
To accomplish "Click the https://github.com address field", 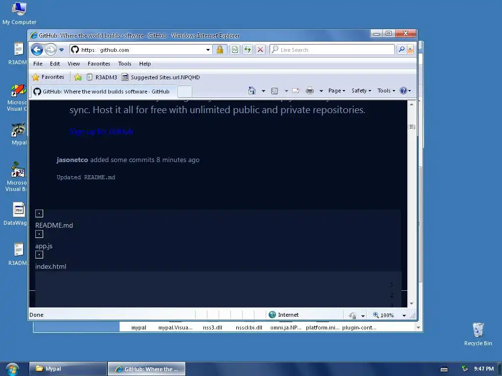I will tap(141, 49).
